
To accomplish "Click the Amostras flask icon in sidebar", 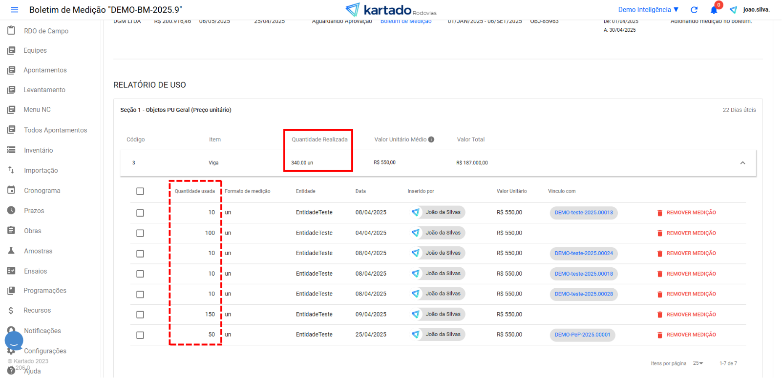I will [11, 251].
